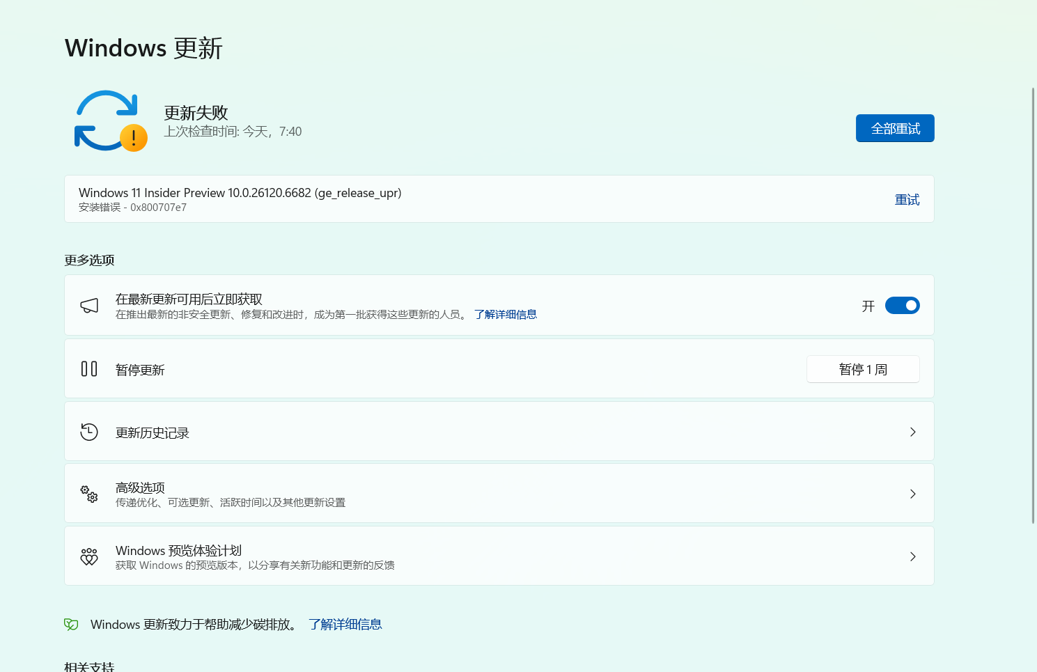Click the 重试 link for the failed update
This screenshot has height=672, width=1037.
coord(907,199)
